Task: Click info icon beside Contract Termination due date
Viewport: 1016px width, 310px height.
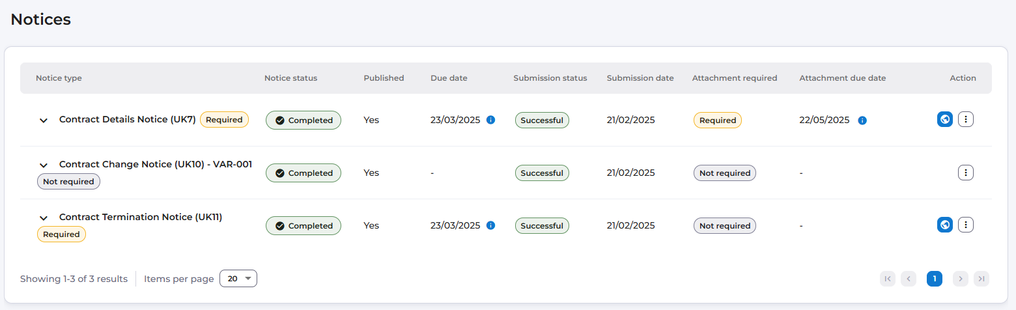Action: tap(491, 225)
